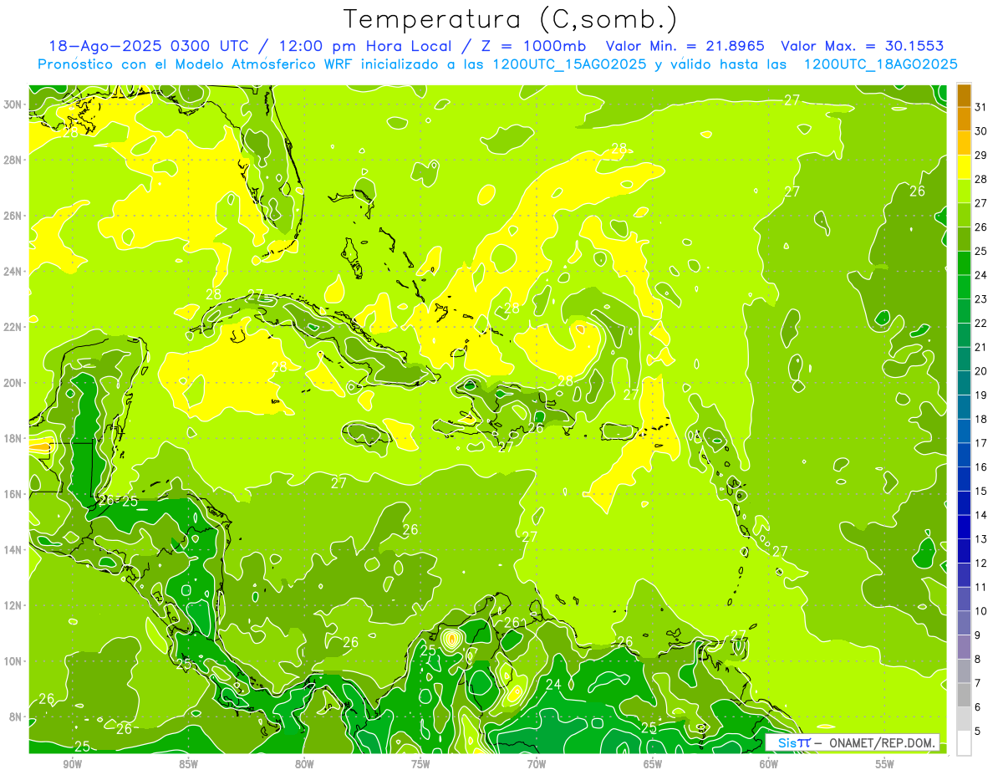Click the "15" legend scale label

[981, 491]
